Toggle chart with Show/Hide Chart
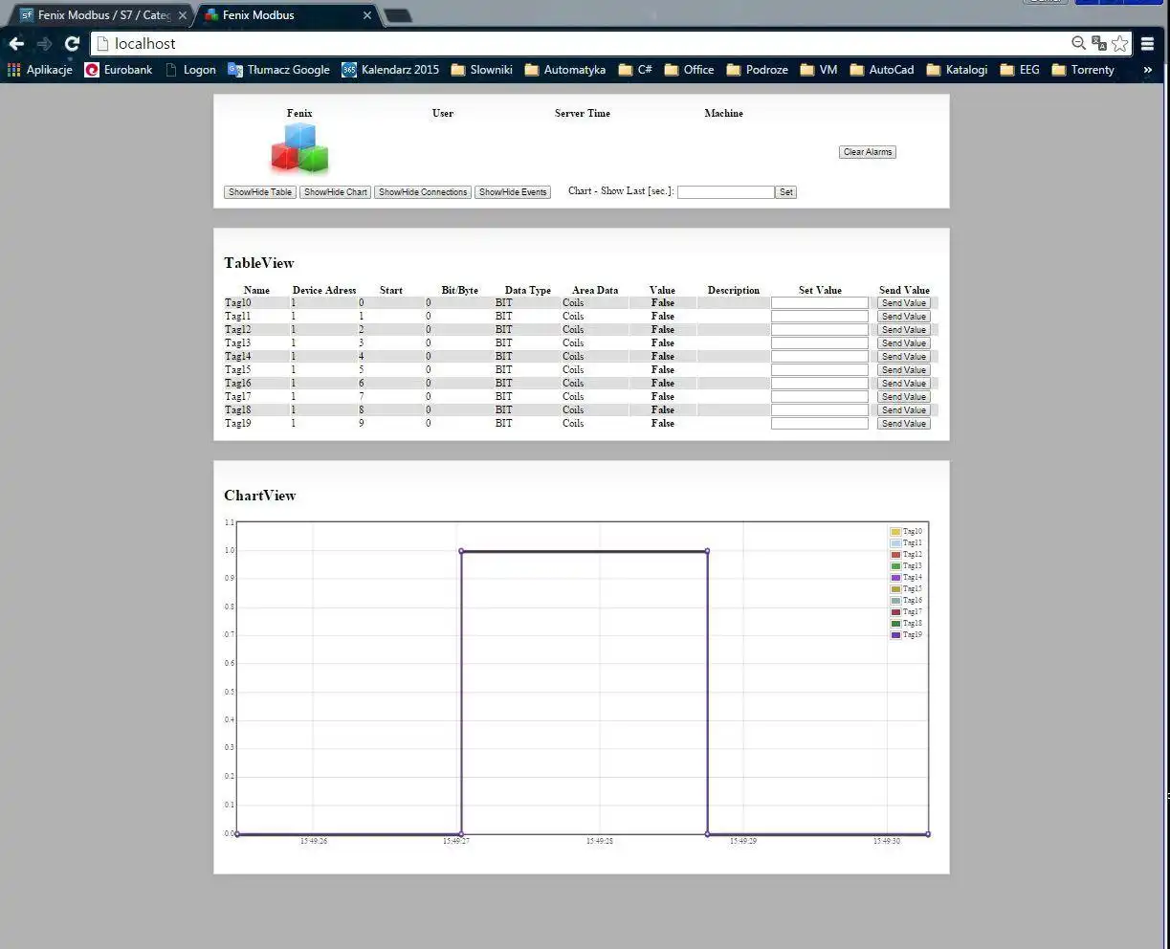This screenshot has width=1170, height=949. tap(336, 192)
